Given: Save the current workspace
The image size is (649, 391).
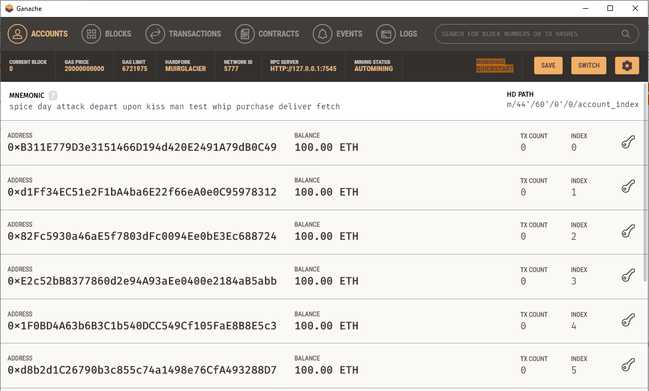Looking at the screenshot, I should [548, 66].
